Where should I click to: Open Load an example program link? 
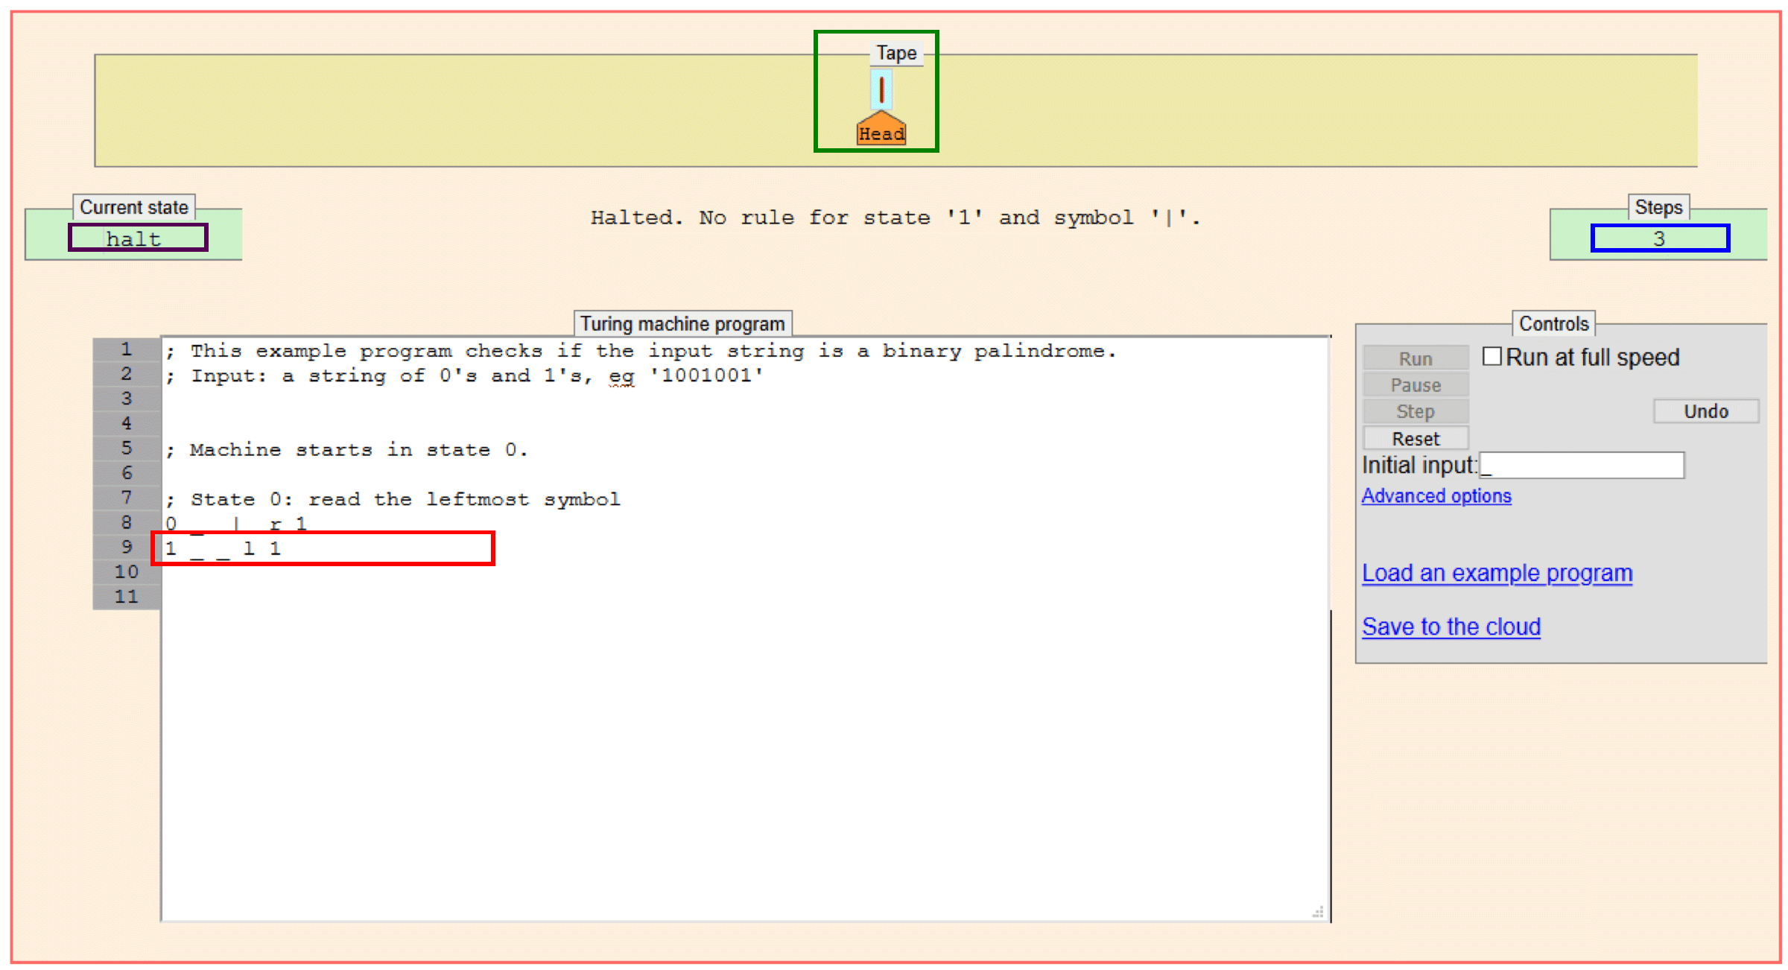(x=1497, y=573)
